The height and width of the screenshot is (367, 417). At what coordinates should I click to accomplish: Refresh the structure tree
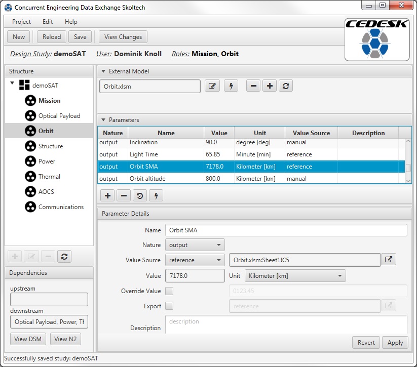pos(64,257)
